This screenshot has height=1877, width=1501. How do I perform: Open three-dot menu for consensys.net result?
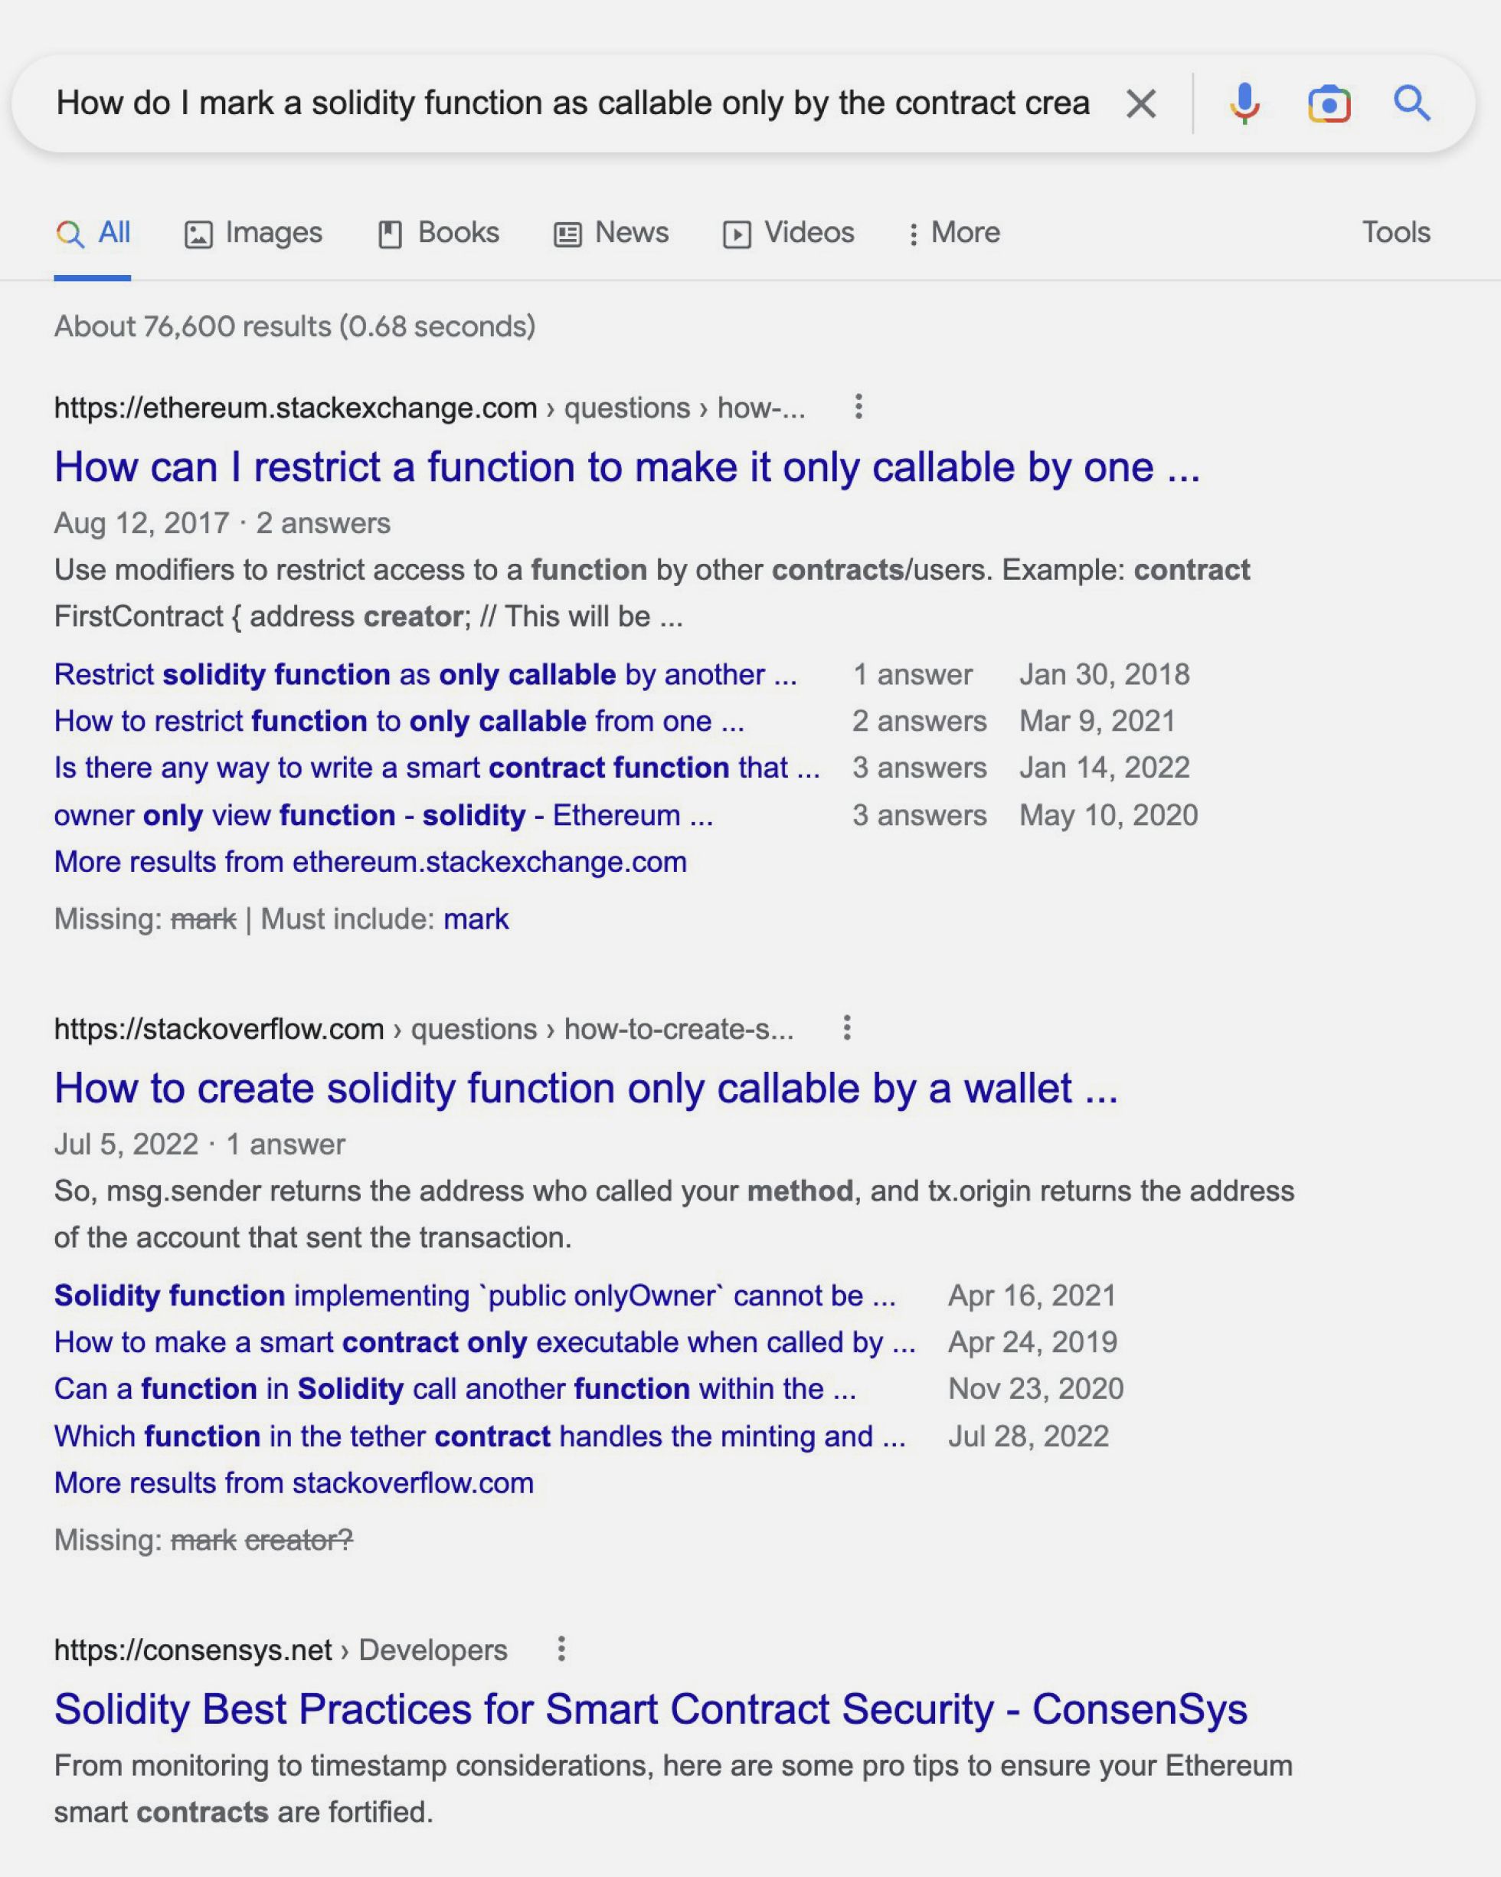(561, 1648)
